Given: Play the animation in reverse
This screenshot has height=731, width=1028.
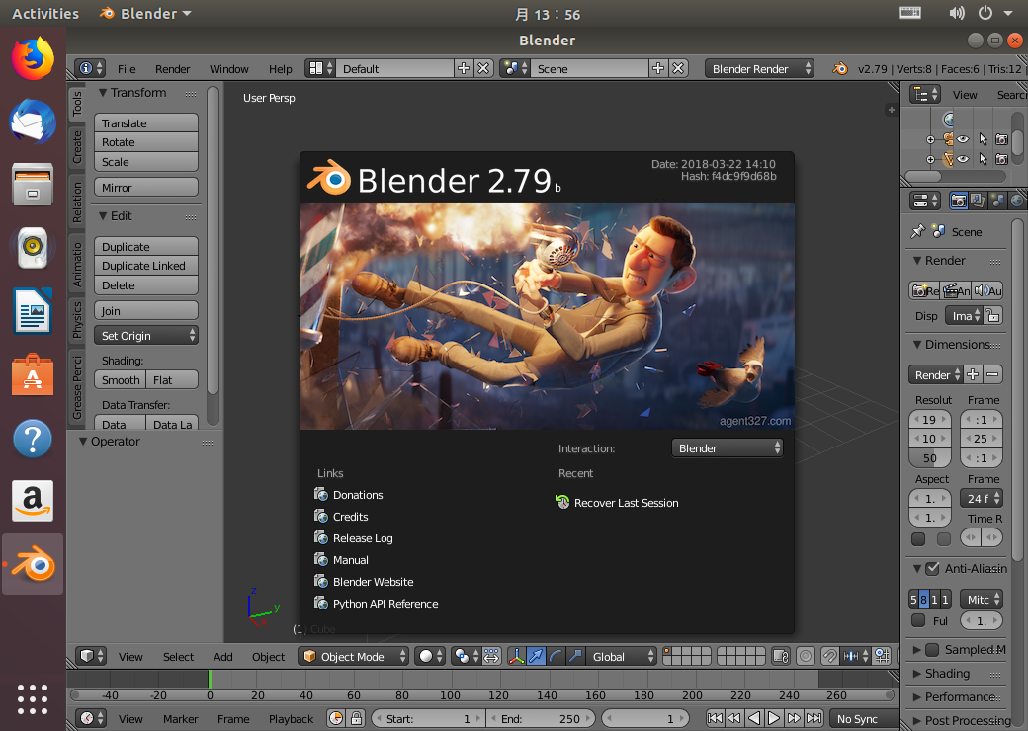Looking at the screenshot, I should click(x=754, y=718).
